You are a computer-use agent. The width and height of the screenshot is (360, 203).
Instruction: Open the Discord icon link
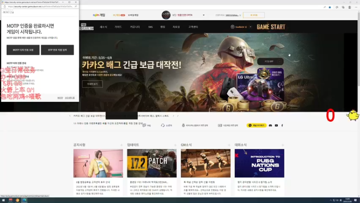(x=270, y=125)
